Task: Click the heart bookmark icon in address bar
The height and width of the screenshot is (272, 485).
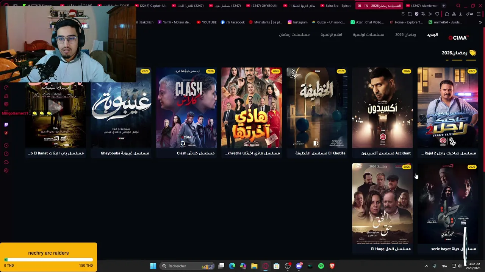Action: point(437,14)
